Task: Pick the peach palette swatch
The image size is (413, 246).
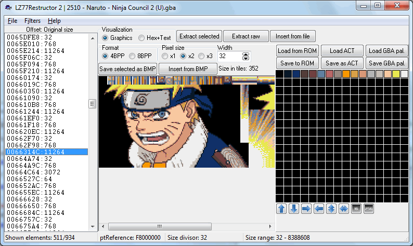Action: click(388, 74)
